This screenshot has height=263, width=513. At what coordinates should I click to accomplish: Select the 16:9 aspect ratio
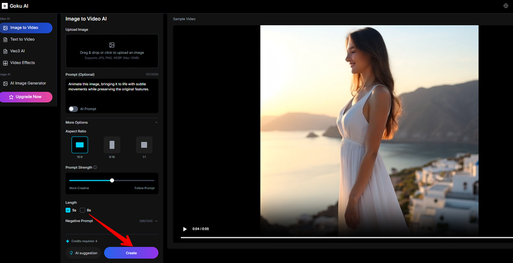click(80, 145)
